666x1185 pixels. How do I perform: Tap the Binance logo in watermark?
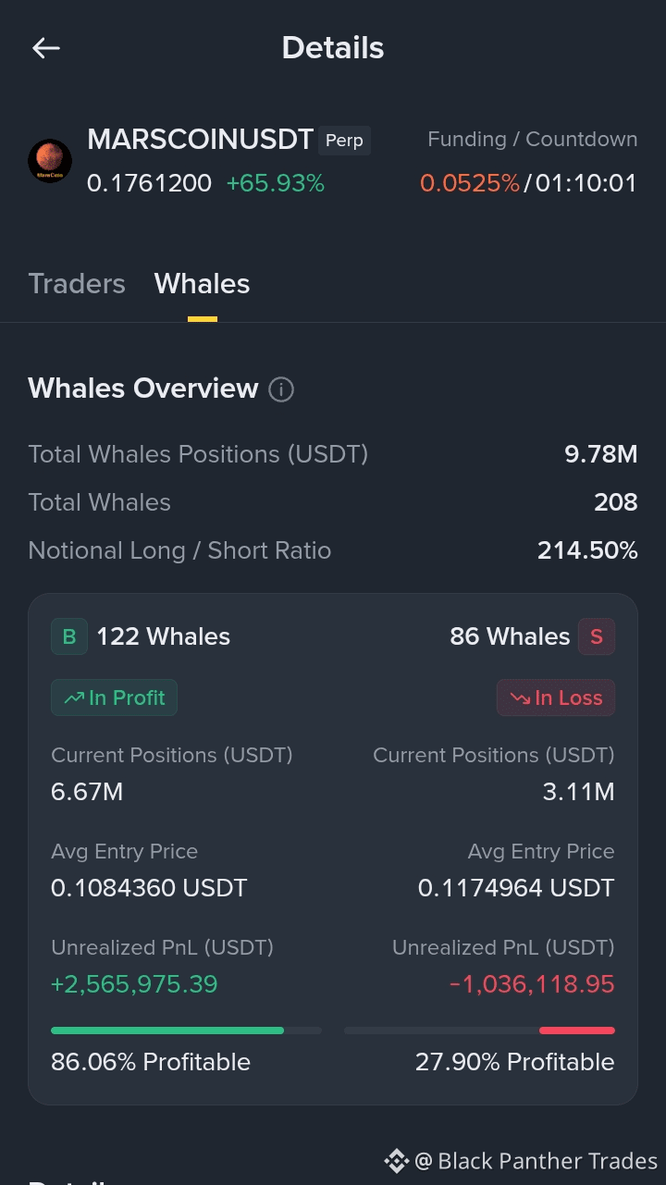pyautogui.click(x=396, y=1161)
